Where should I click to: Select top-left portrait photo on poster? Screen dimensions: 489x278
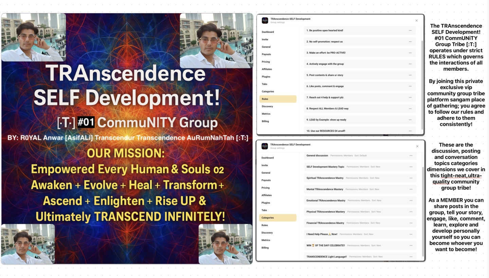(33, 37)
